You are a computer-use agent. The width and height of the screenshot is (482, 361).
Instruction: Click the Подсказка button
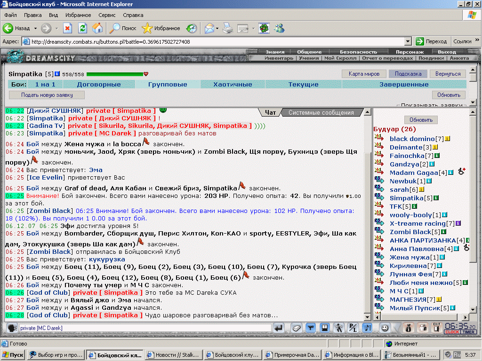tap(408, 74)
